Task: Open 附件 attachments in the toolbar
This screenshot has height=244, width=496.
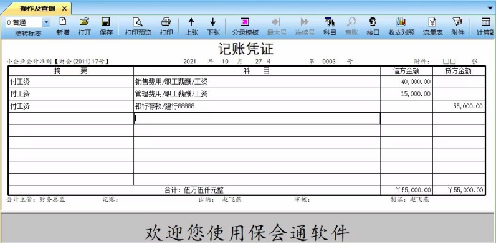Action: click(458, 26)
